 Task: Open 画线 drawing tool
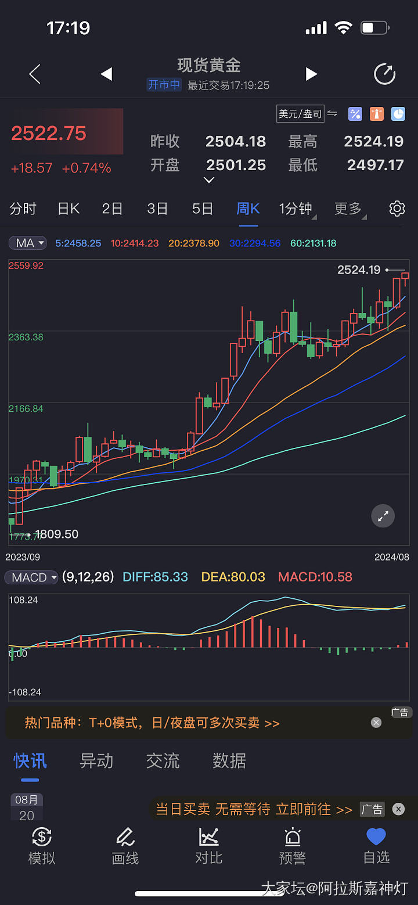[125, 846]
